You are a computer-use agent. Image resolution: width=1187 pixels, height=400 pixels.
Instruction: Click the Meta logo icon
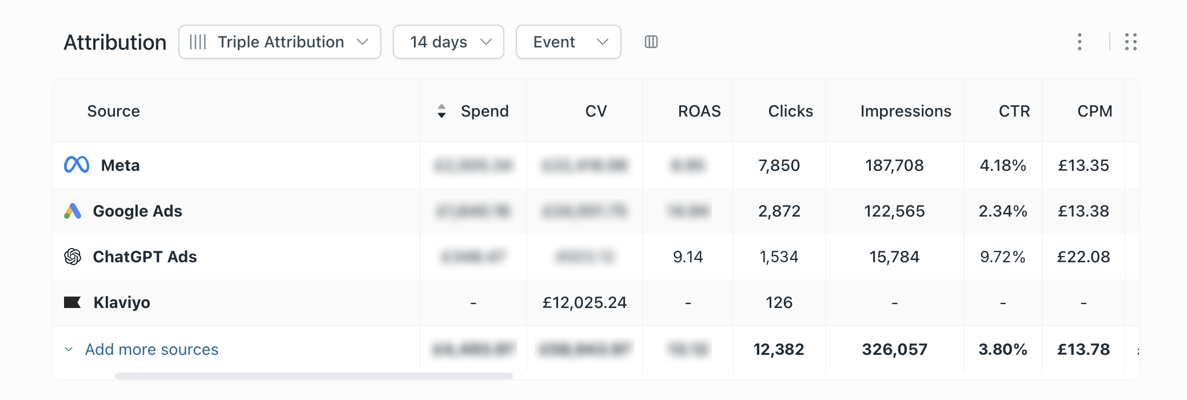(x=77, y=165)
